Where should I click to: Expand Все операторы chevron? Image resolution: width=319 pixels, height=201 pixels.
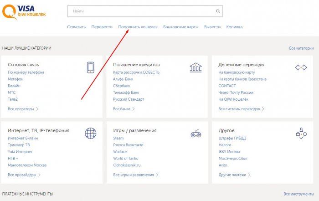(x=37, y=109)
